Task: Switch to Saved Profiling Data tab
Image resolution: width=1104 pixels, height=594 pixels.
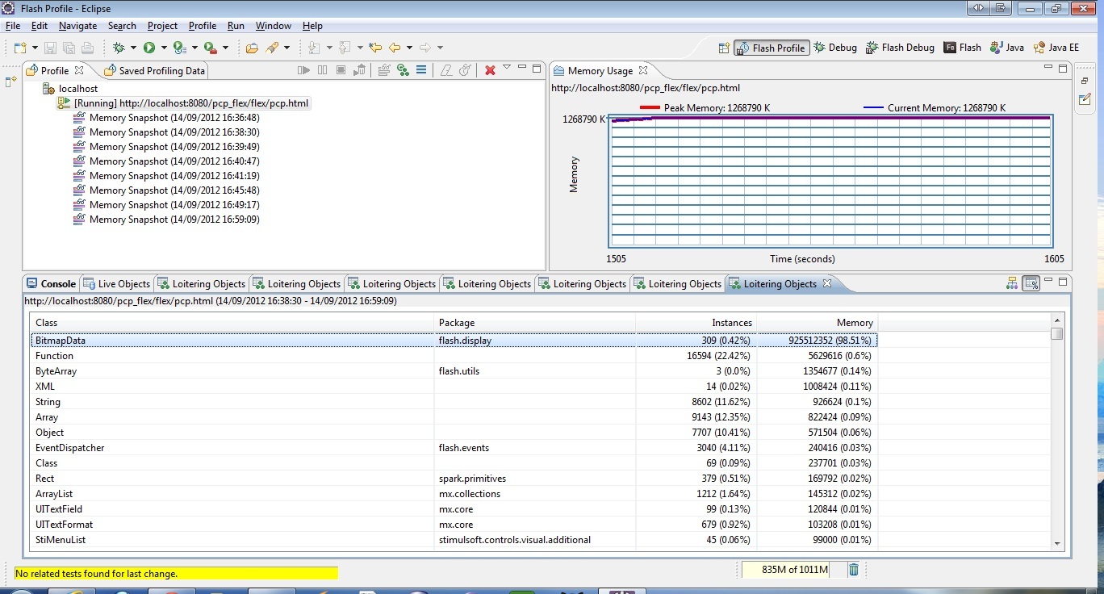Action: coord(154,70)
